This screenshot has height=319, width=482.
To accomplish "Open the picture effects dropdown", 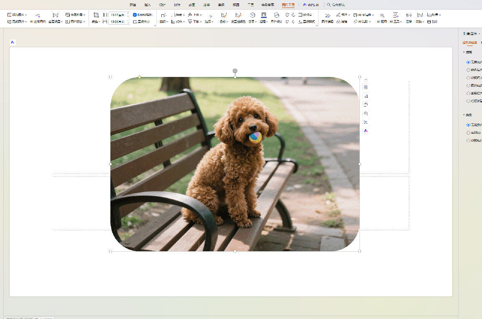I will pyautogui.click(x=252, y=21).
